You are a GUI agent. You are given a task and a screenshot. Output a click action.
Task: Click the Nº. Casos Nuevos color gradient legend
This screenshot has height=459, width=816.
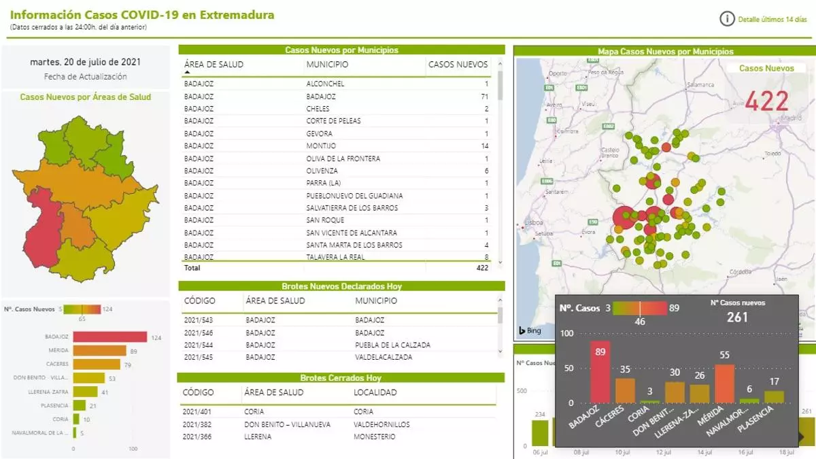(82, 309)
